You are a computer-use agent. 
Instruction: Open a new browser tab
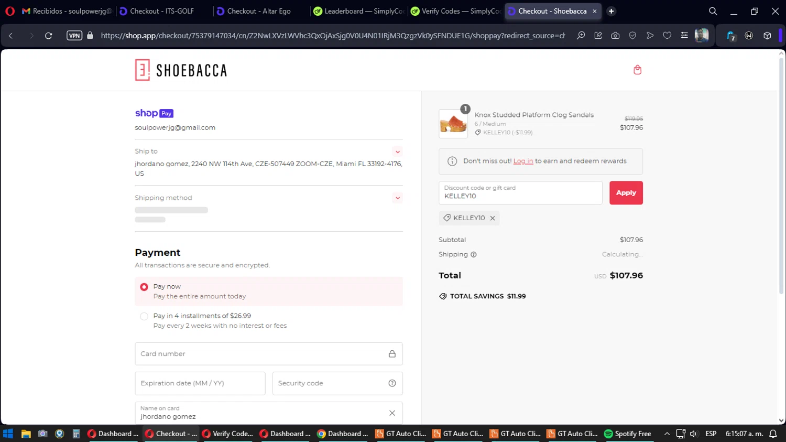[611, 11]
